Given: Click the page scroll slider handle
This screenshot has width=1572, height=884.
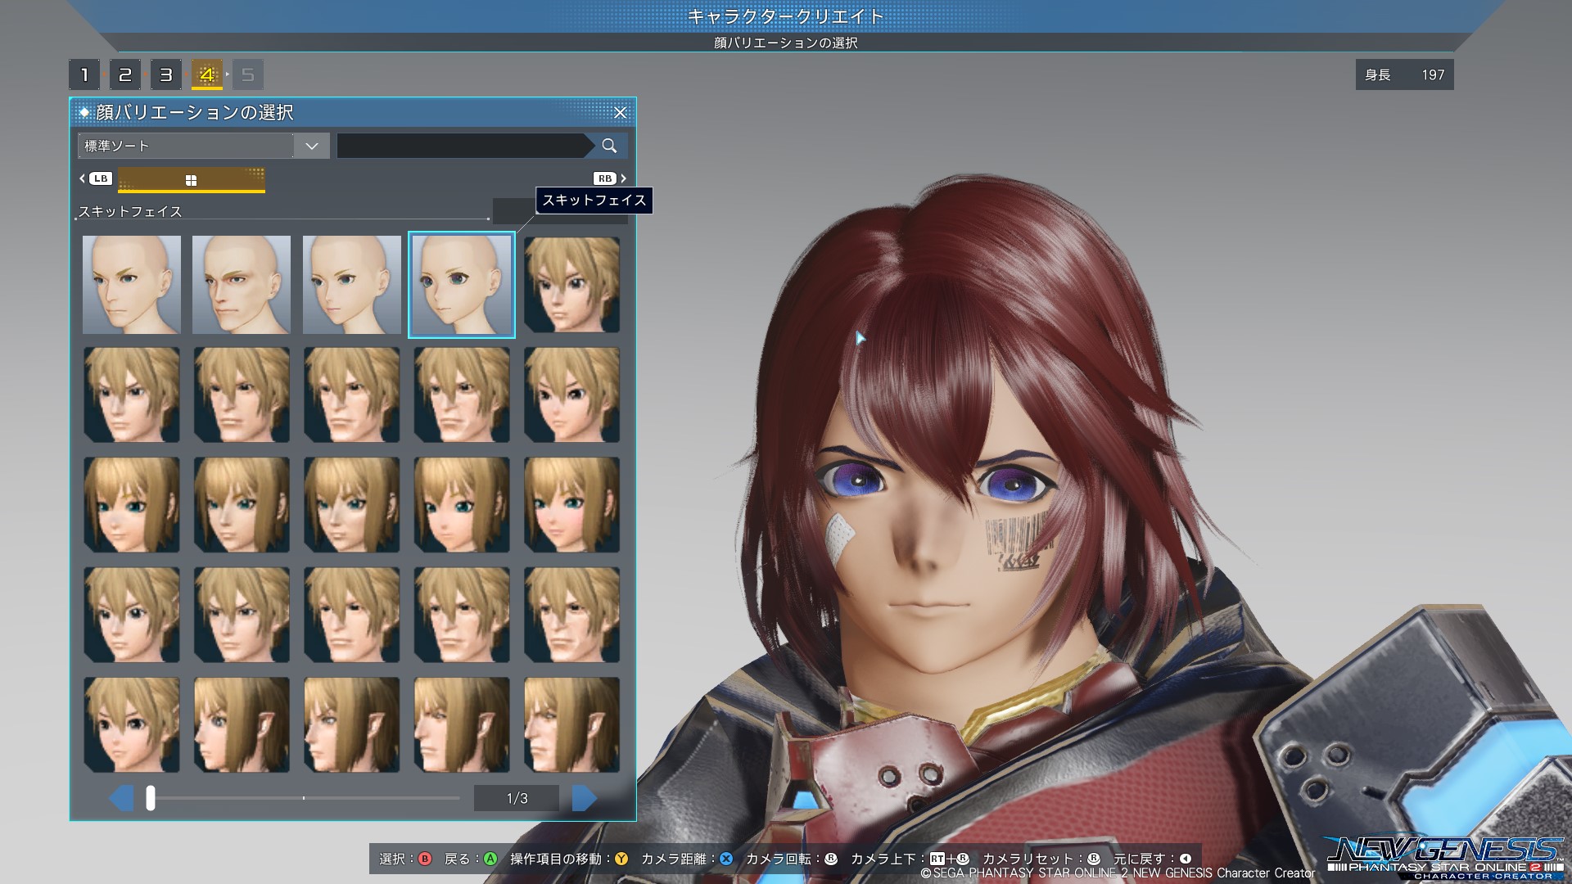Looking at the screenshot, I should (151, 798).
